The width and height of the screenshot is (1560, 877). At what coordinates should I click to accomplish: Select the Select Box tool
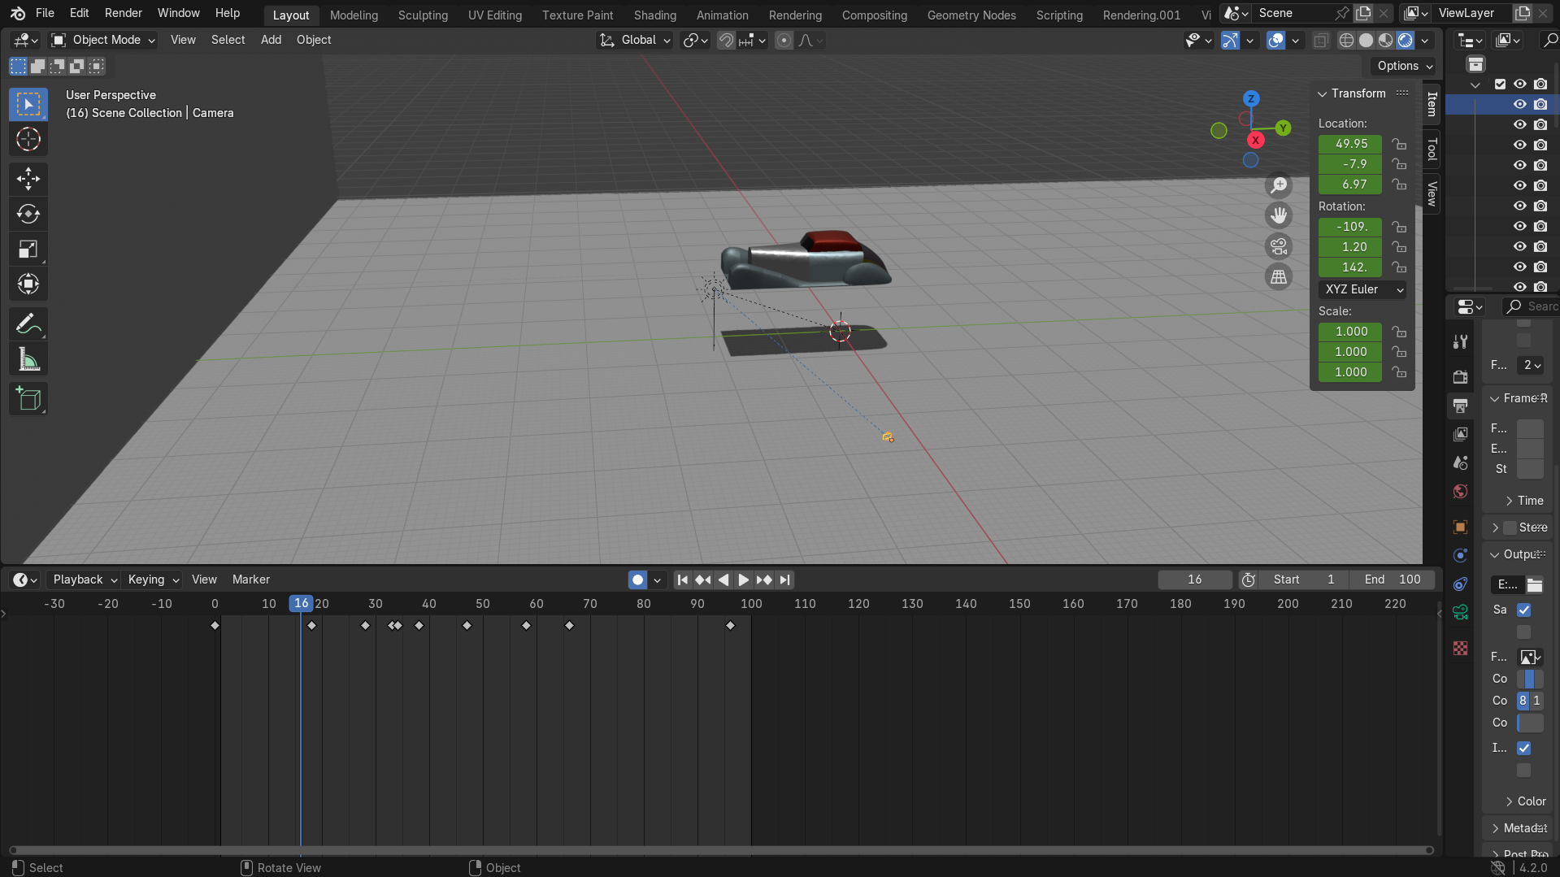[28, 104]
